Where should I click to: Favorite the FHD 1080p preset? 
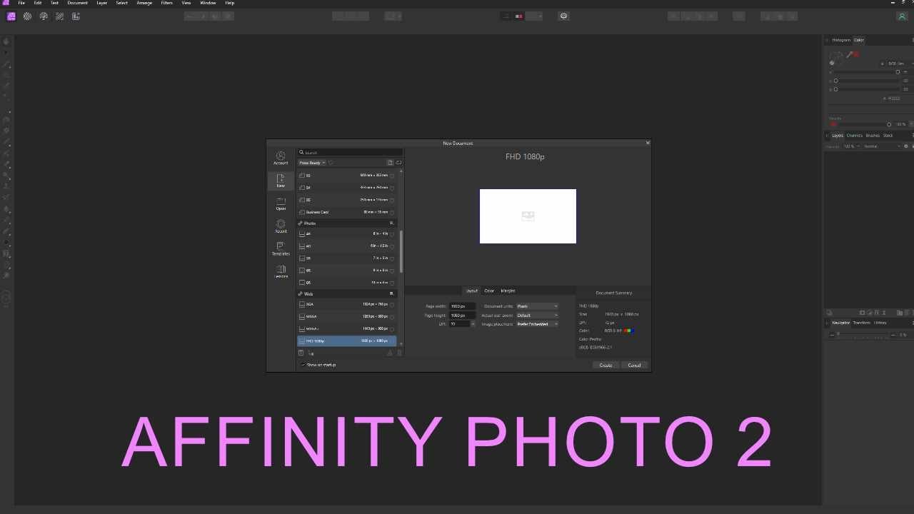click(392, 341)
